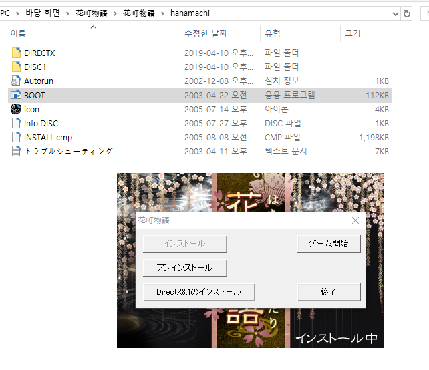Click the アンインストール button

point(185,268)
